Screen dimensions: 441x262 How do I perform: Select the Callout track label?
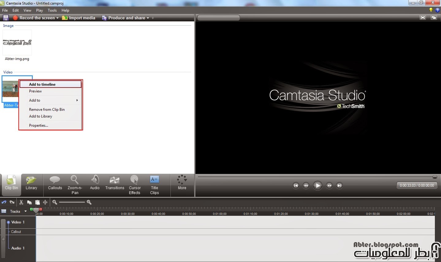click(16, 232)
